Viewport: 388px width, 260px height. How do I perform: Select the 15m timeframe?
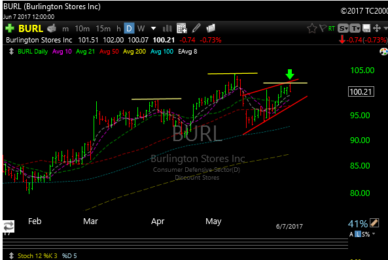(x=103, y=29)
